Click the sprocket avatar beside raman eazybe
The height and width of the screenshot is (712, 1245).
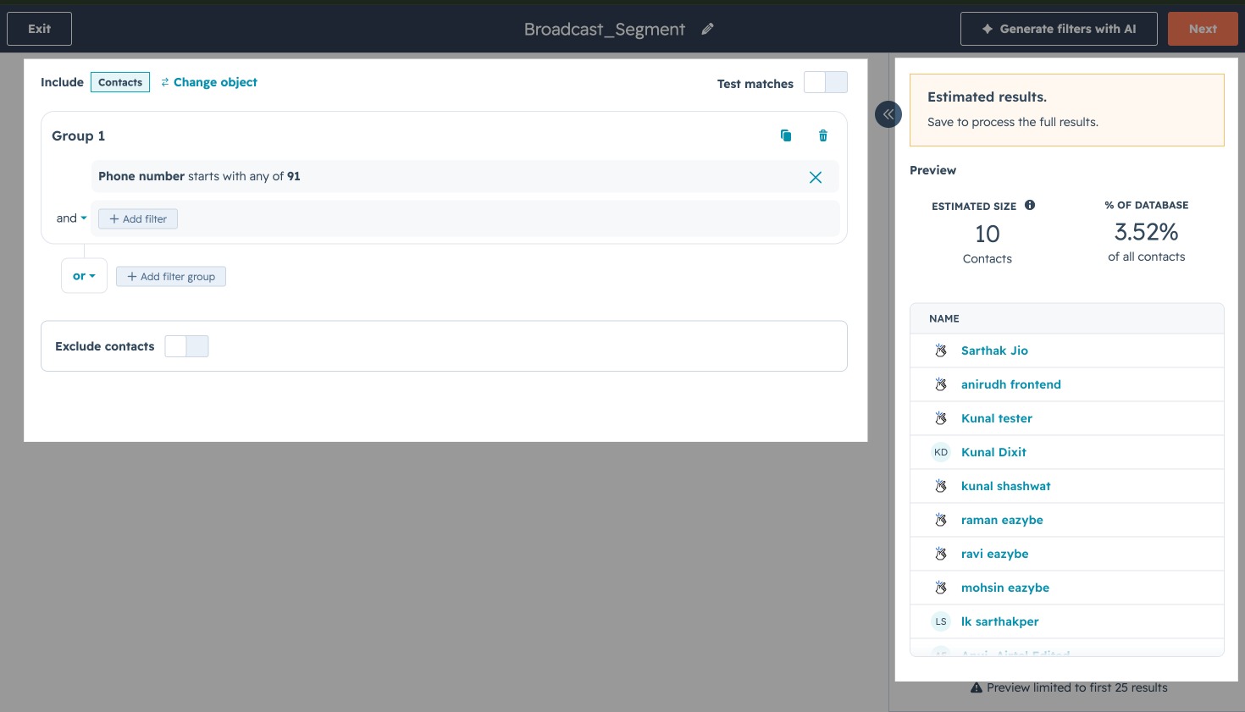click(941, 520)
